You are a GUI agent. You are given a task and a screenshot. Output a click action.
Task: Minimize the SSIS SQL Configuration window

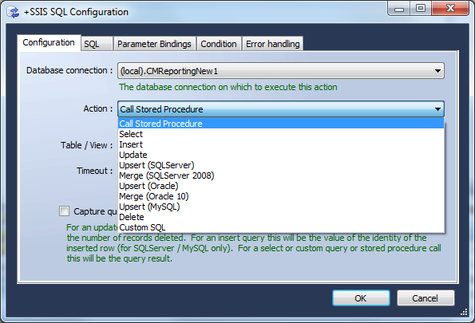click(x=399, y=9)
